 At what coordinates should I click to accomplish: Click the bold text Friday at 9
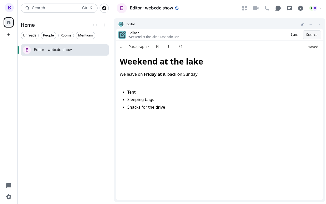(x=154, y=74)
